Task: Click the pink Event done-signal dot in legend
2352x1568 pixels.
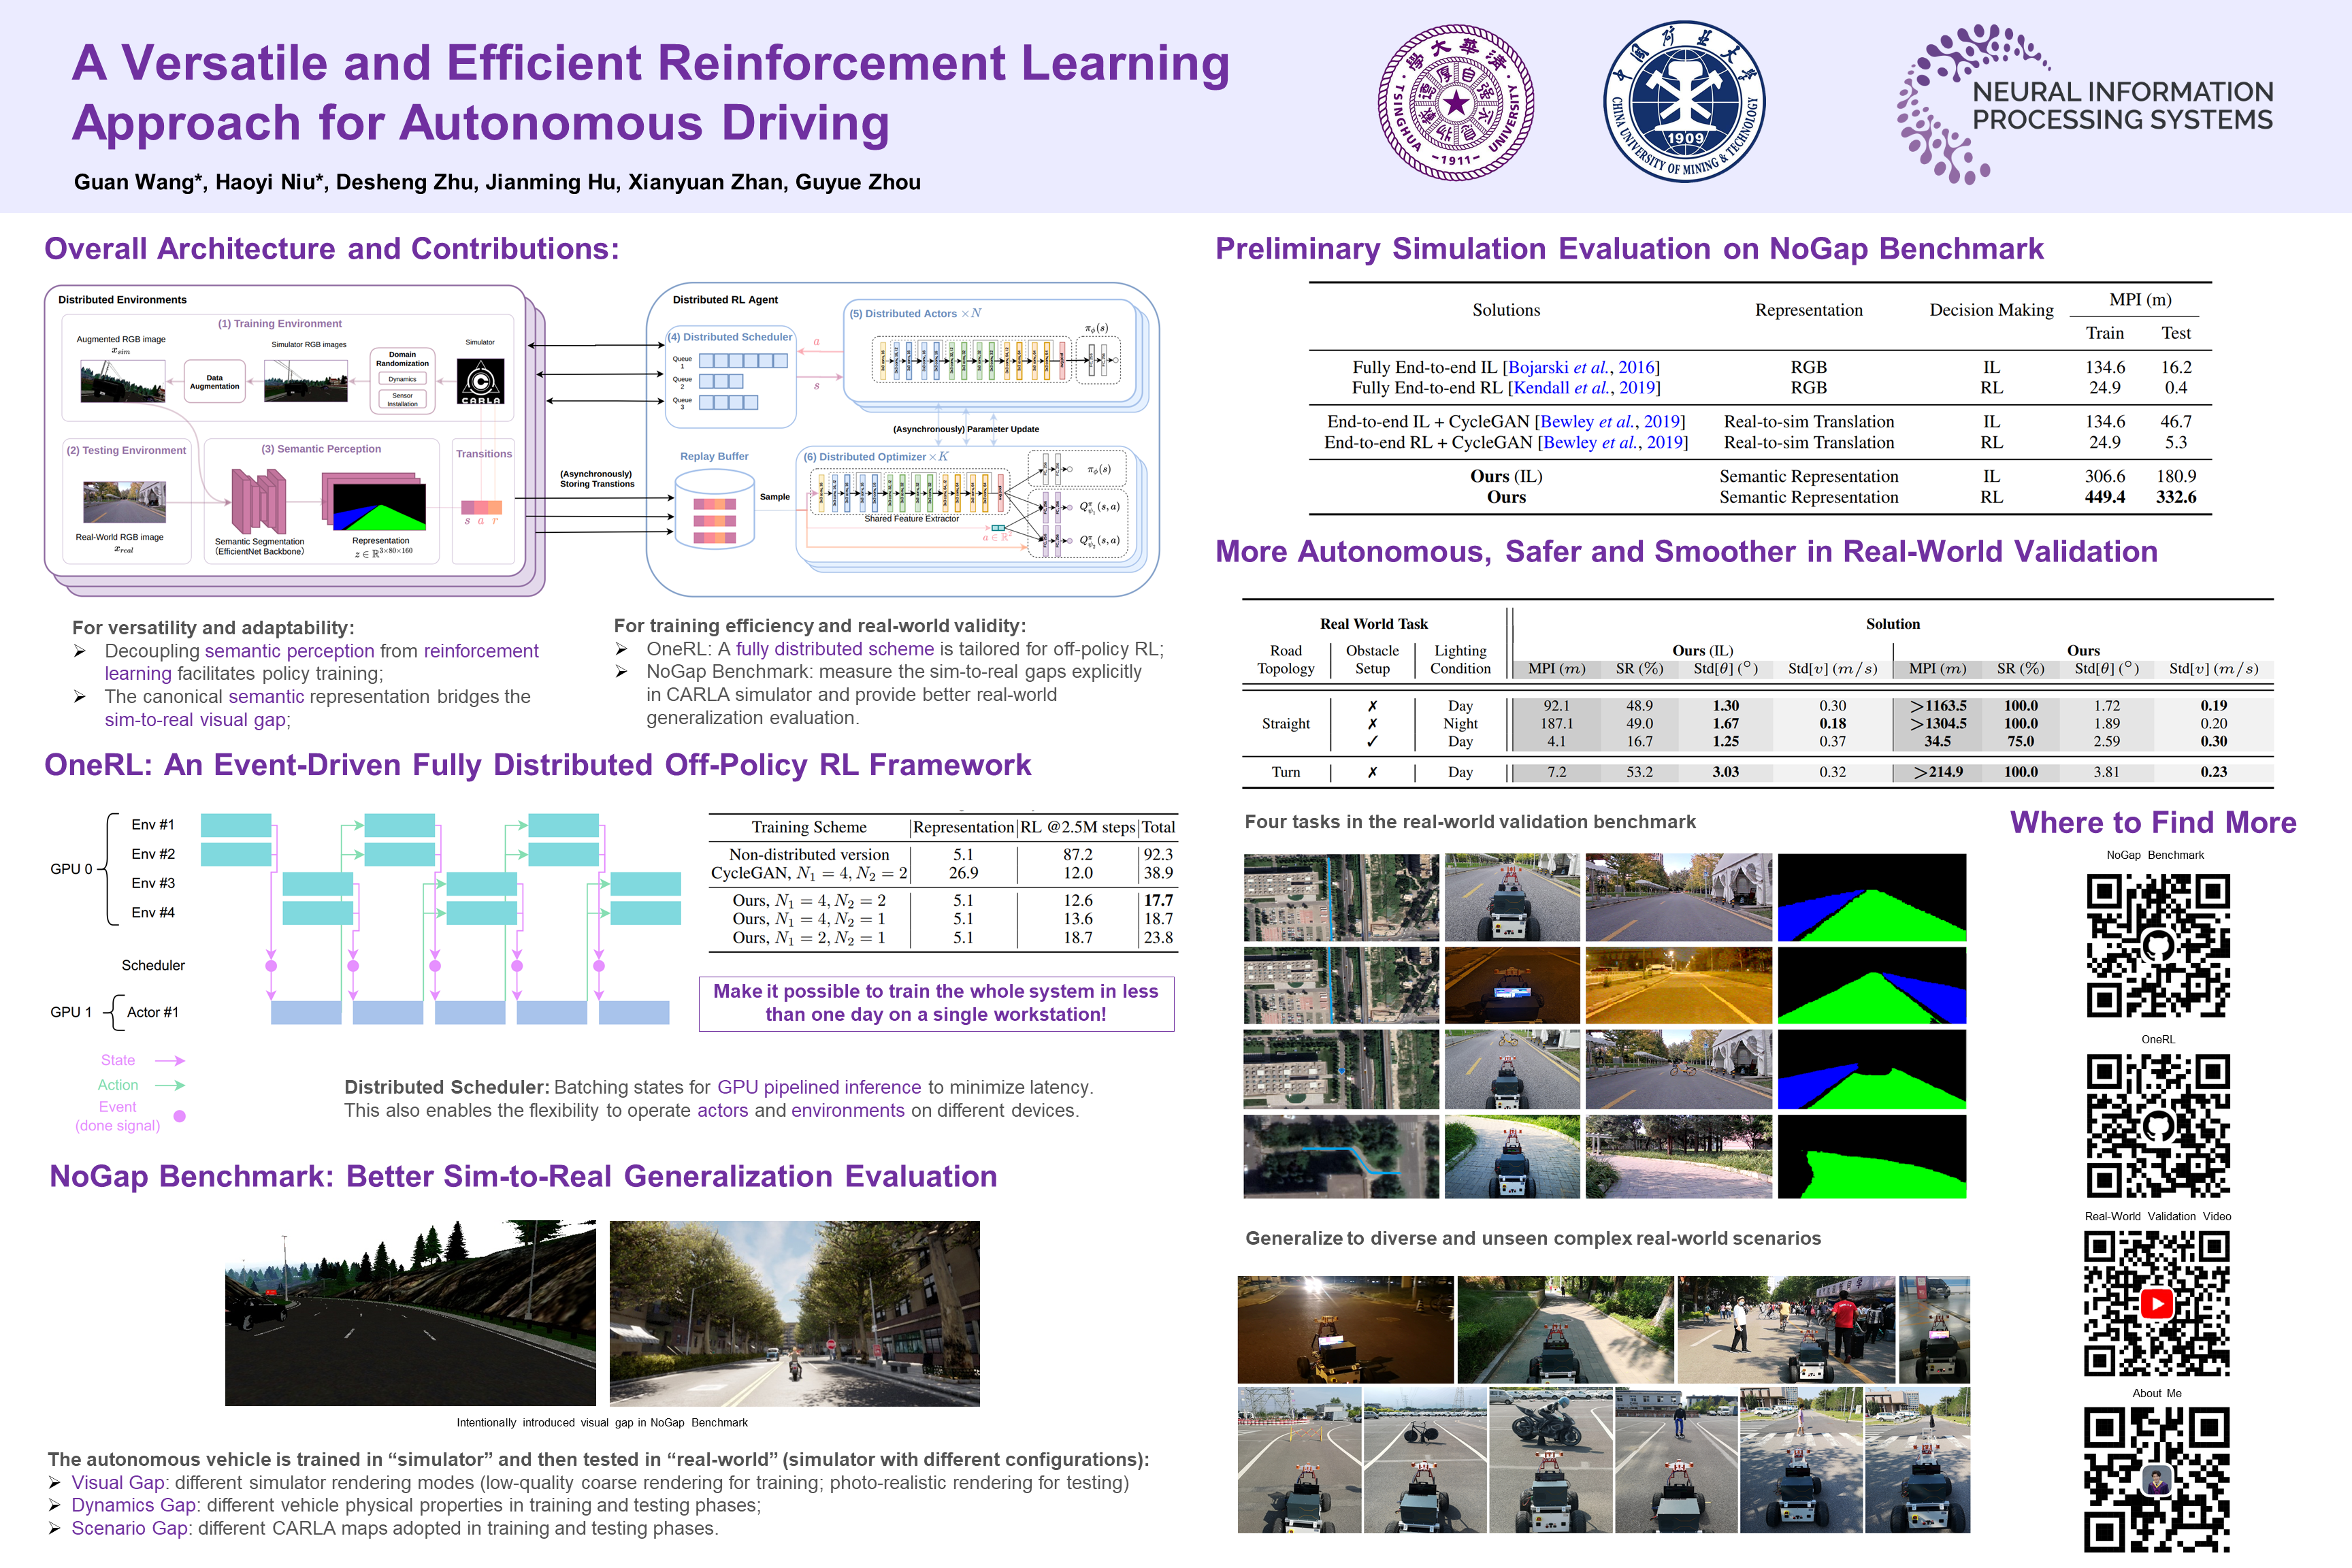Action: coord(180,1116)
